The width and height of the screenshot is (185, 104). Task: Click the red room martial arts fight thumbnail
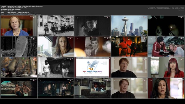pyautogui.click(x=129, y=46)
